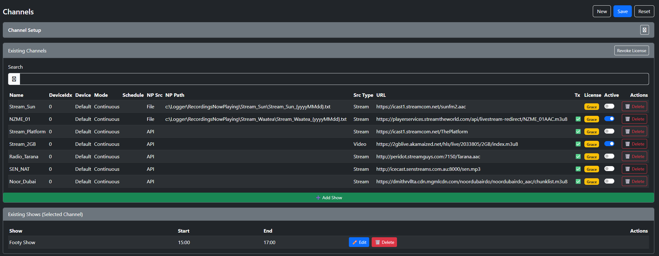Click the Add Show plus bar
Image resolution: width=659 pixels, height=256 pixels.
coord(329,198)
